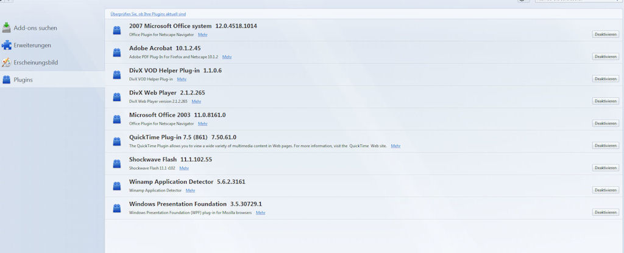
Task: Click the 'Überprüfen Sie, ob Ihre Plugins aktuell sind' link
Action: click(148, 14)
